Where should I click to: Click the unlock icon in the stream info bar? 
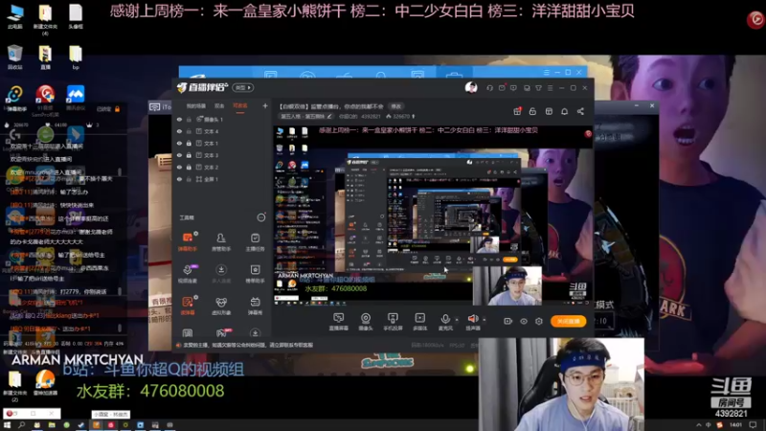coord(532,111)
